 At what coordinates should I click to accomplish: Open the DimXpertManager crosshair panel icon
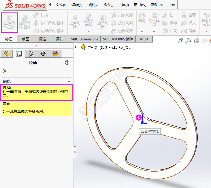(x=43, y=54)
